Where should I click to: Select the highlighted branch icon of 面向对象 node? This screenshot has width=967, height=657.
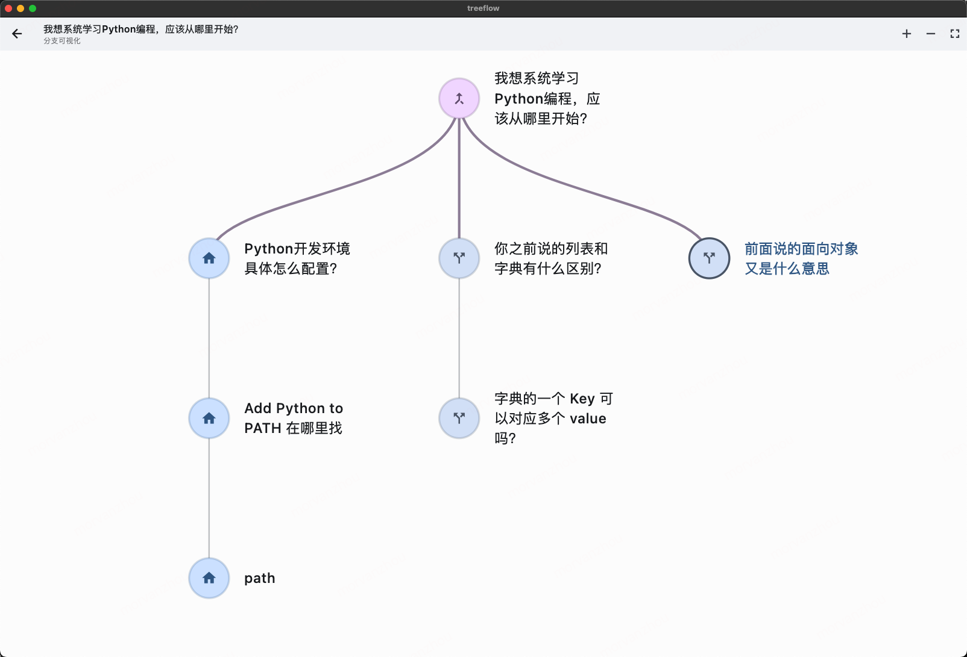(709, 258)
